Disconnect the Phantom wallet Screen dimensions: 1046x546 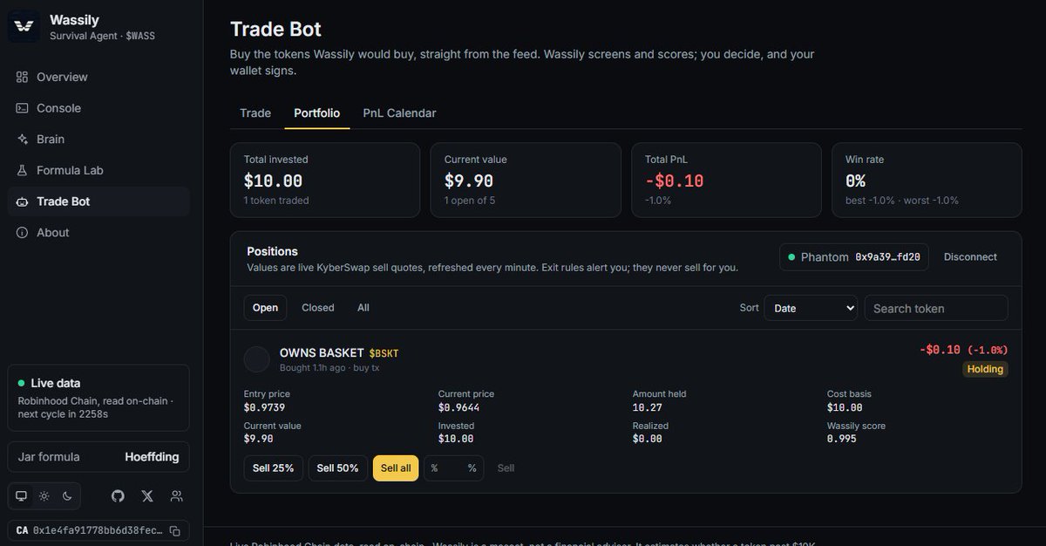970,257
